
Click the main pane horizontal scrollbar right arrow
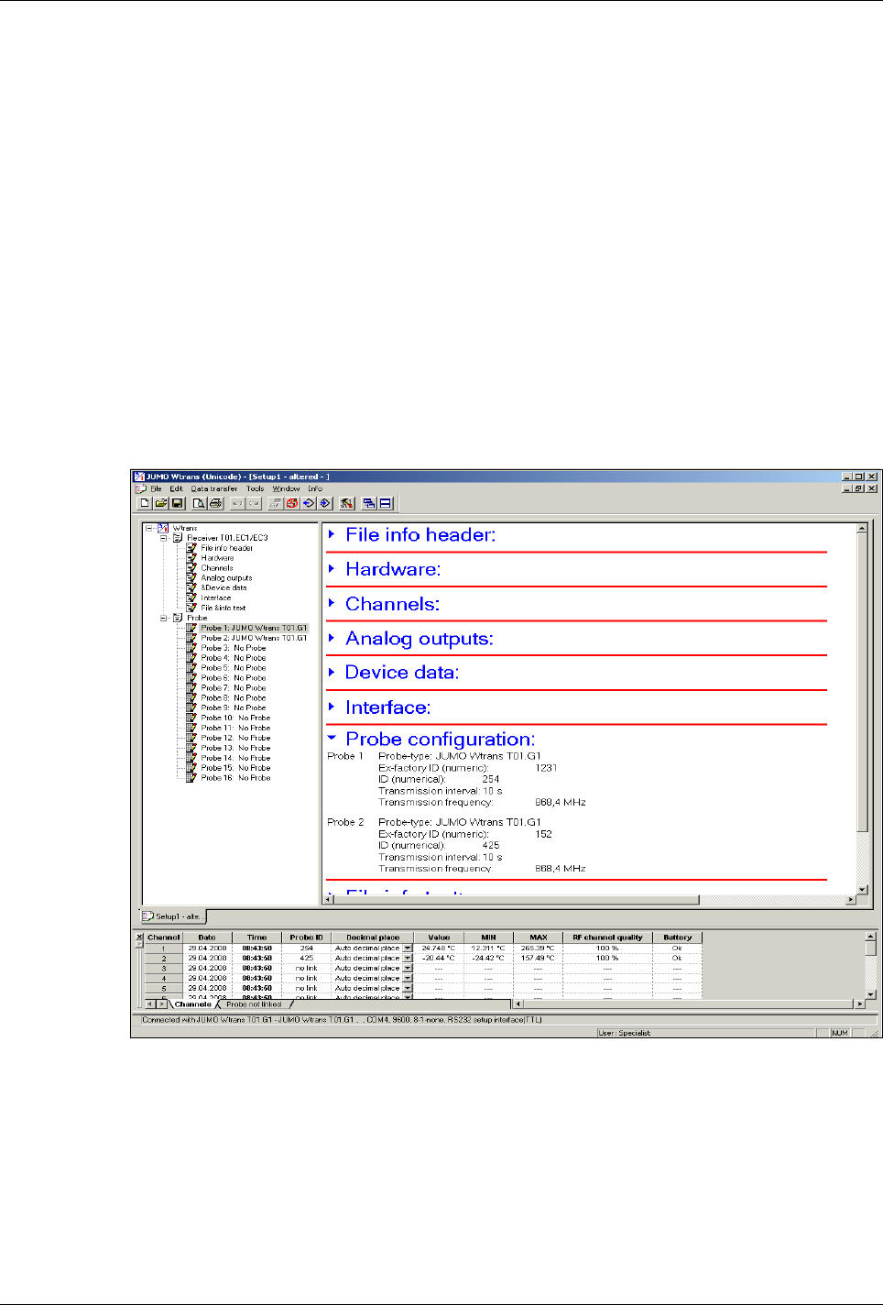pyautogui.click(x=851, y=900)
